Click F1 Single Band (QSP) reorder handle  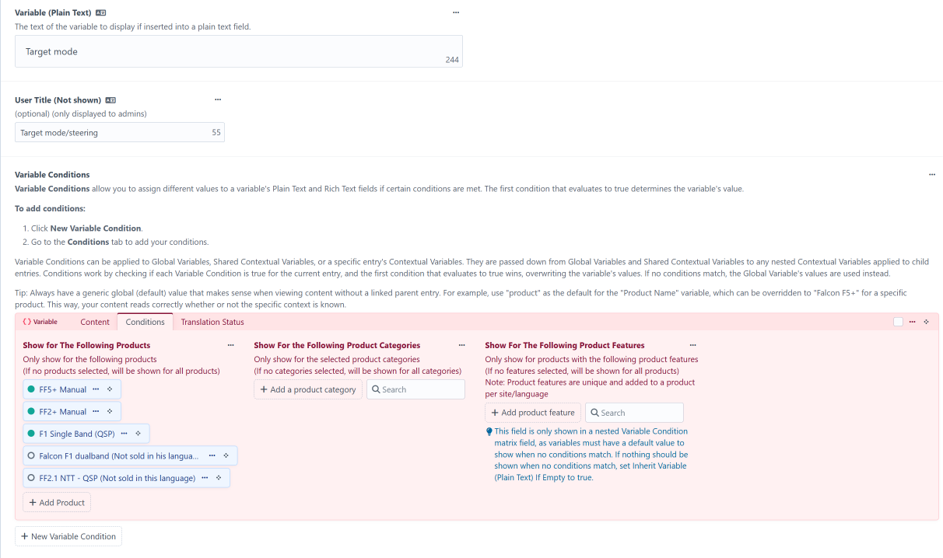(138, 433)
